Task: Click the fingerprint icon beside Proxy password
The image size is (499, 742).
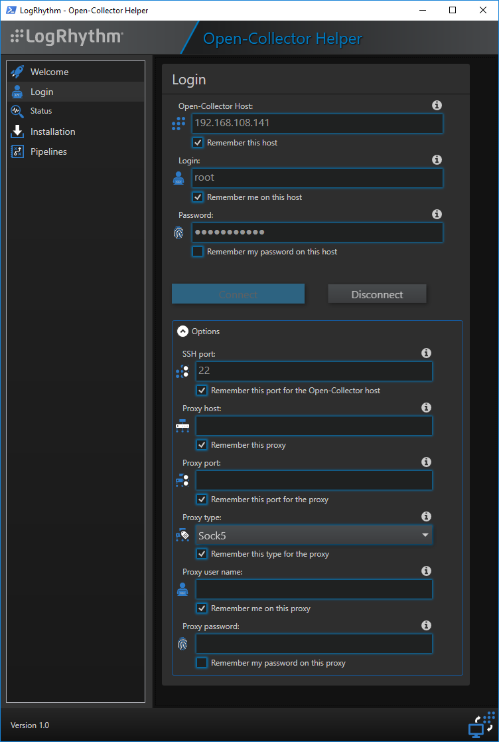Action: 182,644
